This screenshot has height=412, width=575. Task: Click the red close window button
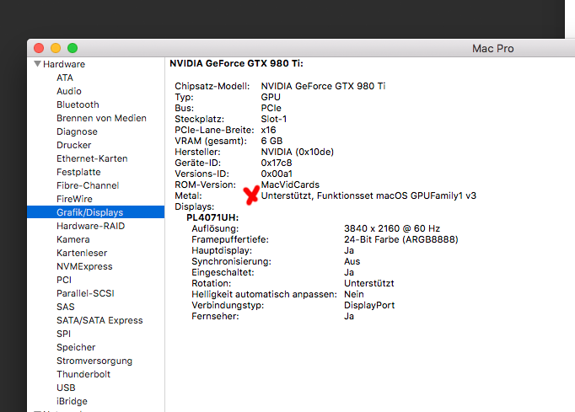point(39,48)
